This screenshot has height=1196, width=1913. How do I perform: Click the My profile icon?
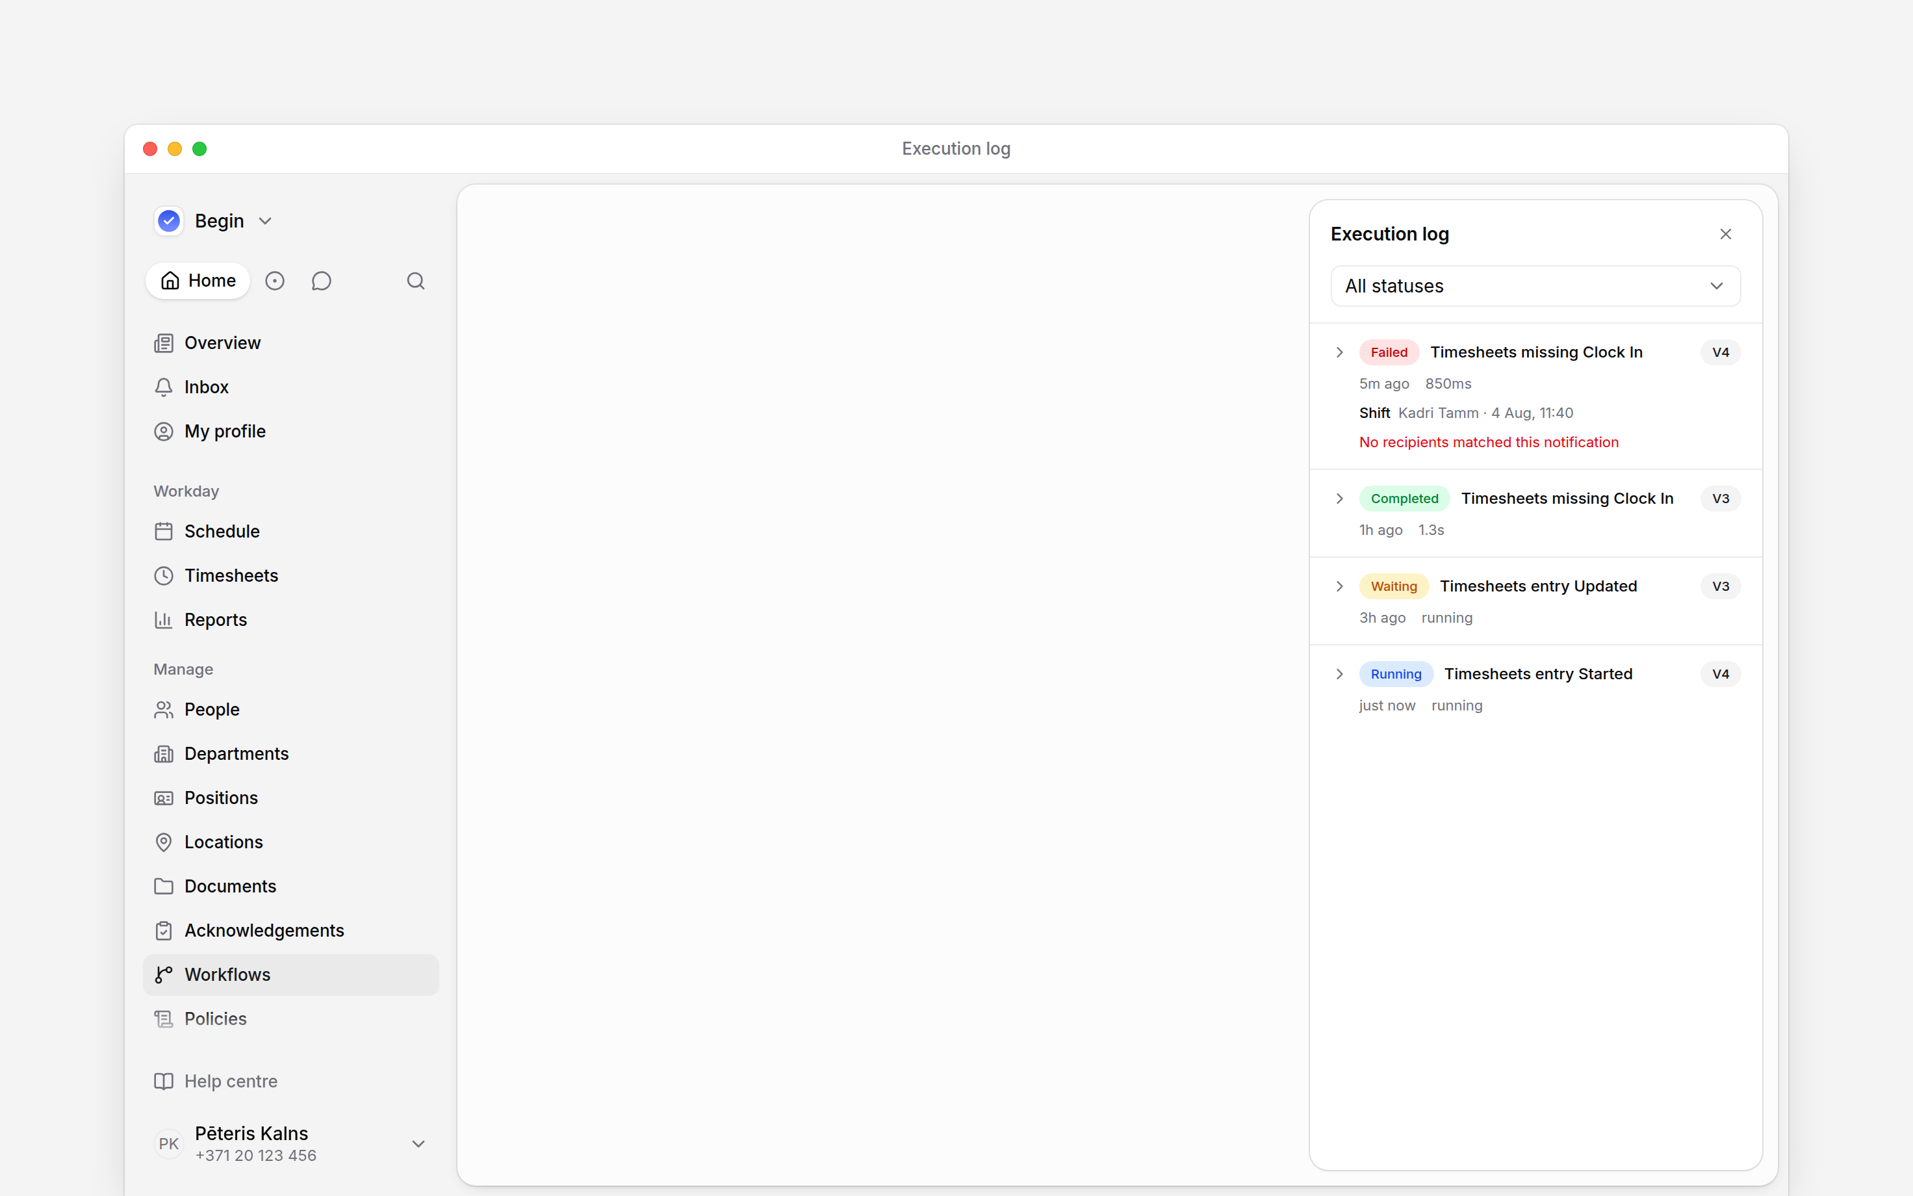[x=164, y=432]
